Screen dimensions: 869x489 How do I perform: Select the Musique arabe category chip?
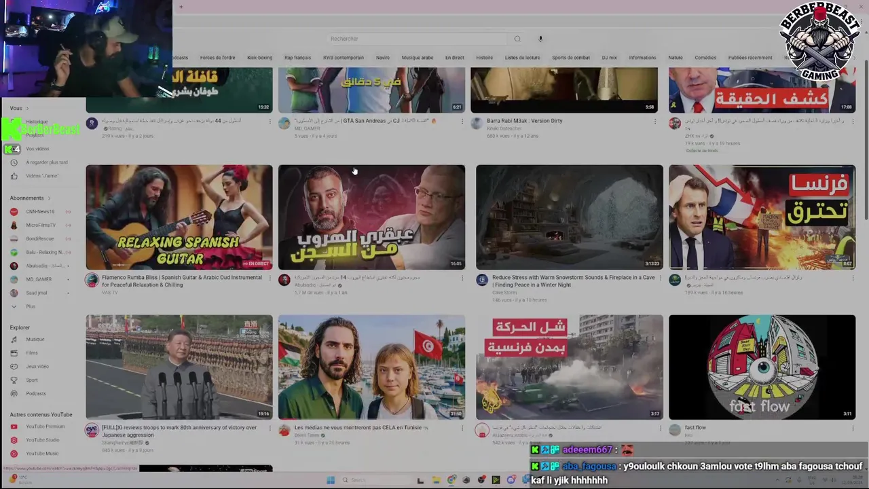point(417,58)
